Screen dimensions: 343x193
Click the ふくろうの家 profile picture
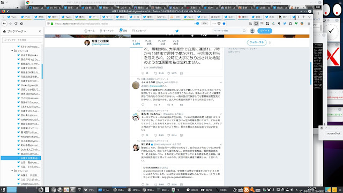point(136,85)
